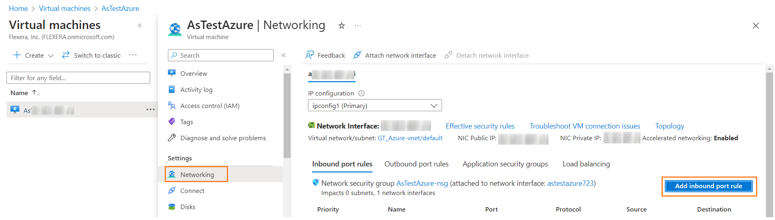Click the Feedback icon
The image size is (775, 220).
(310, 55)
